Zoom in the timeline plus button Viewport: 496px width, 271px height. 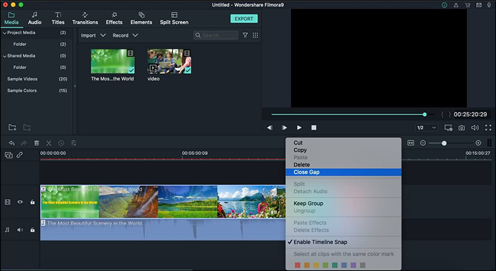[478, 143]
